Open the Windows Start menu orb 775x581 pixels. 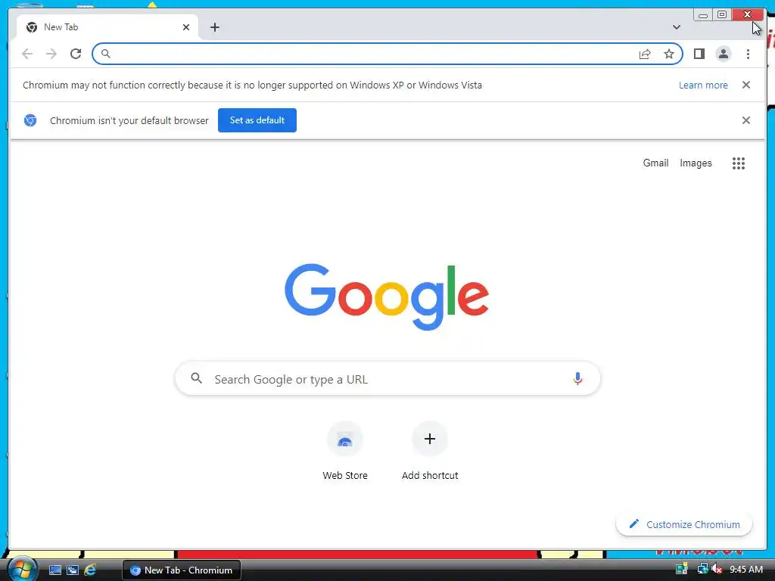[22, 569]
